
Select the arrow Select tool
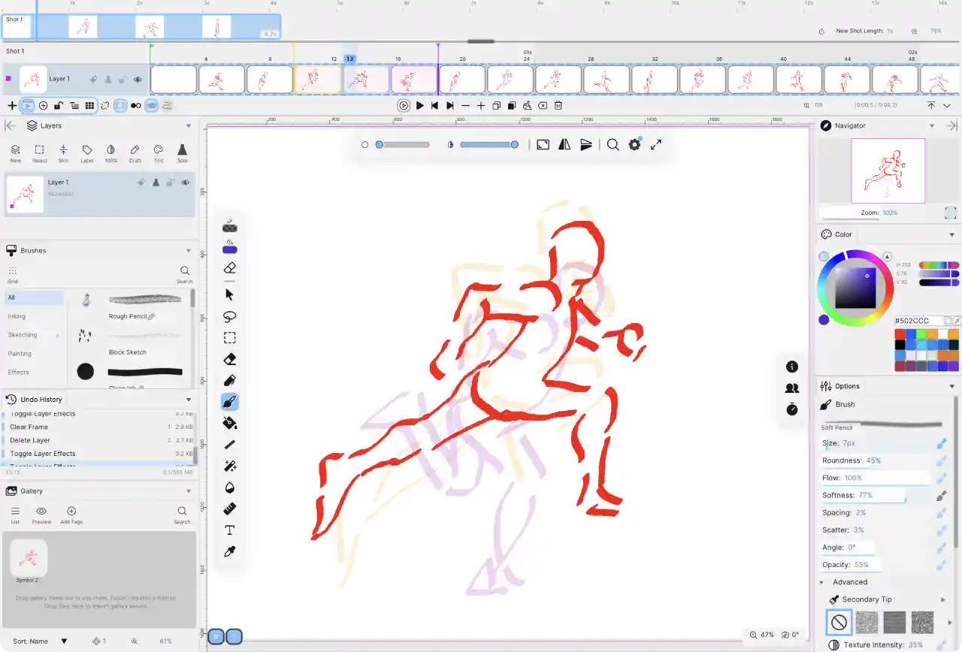point(230,294)
